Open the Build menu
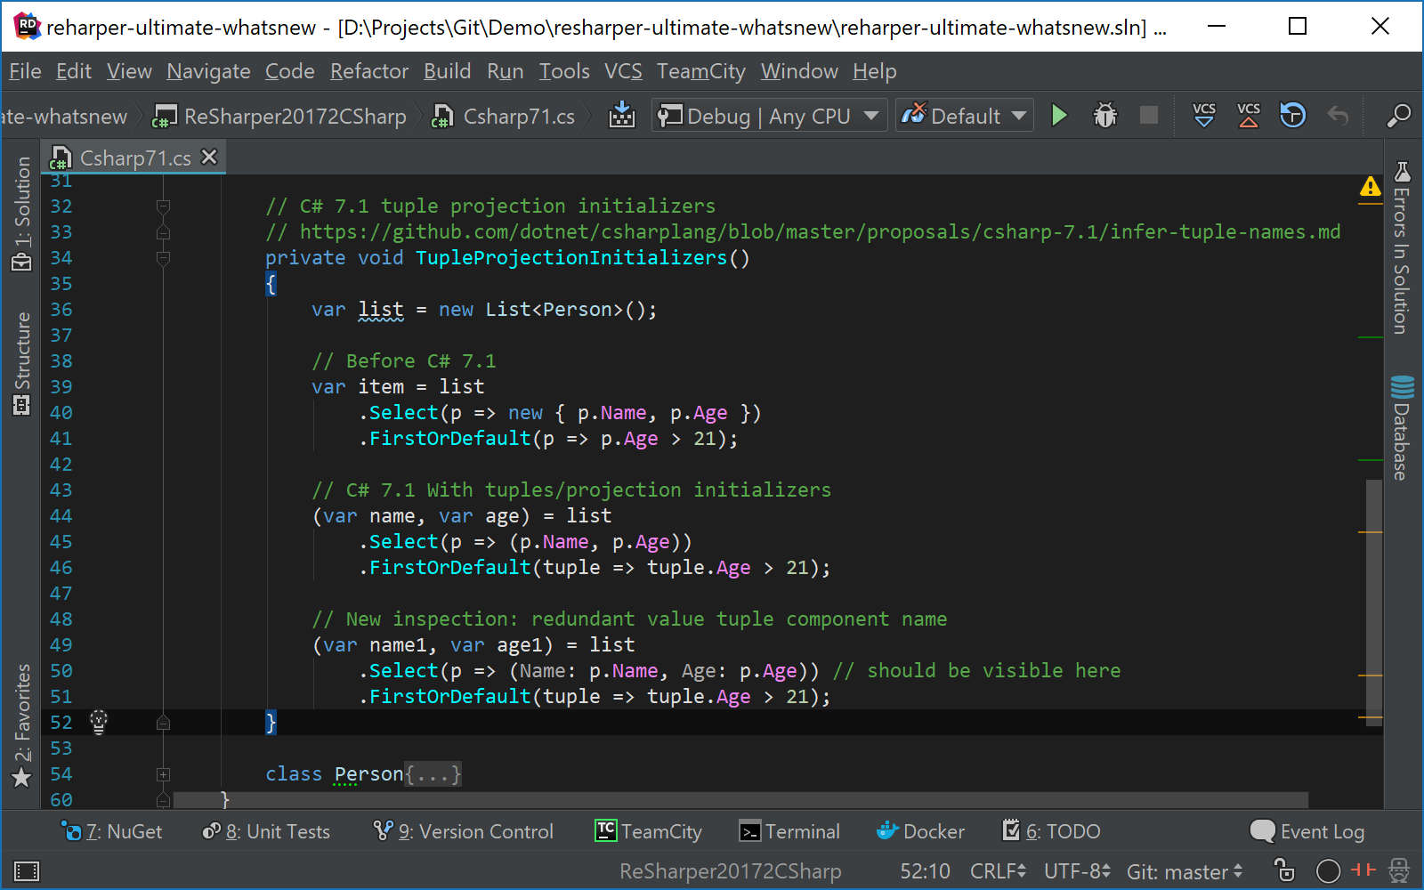The width and height of the screenshot is (1424, 890). pyautogui.click(x=447, y=71)
